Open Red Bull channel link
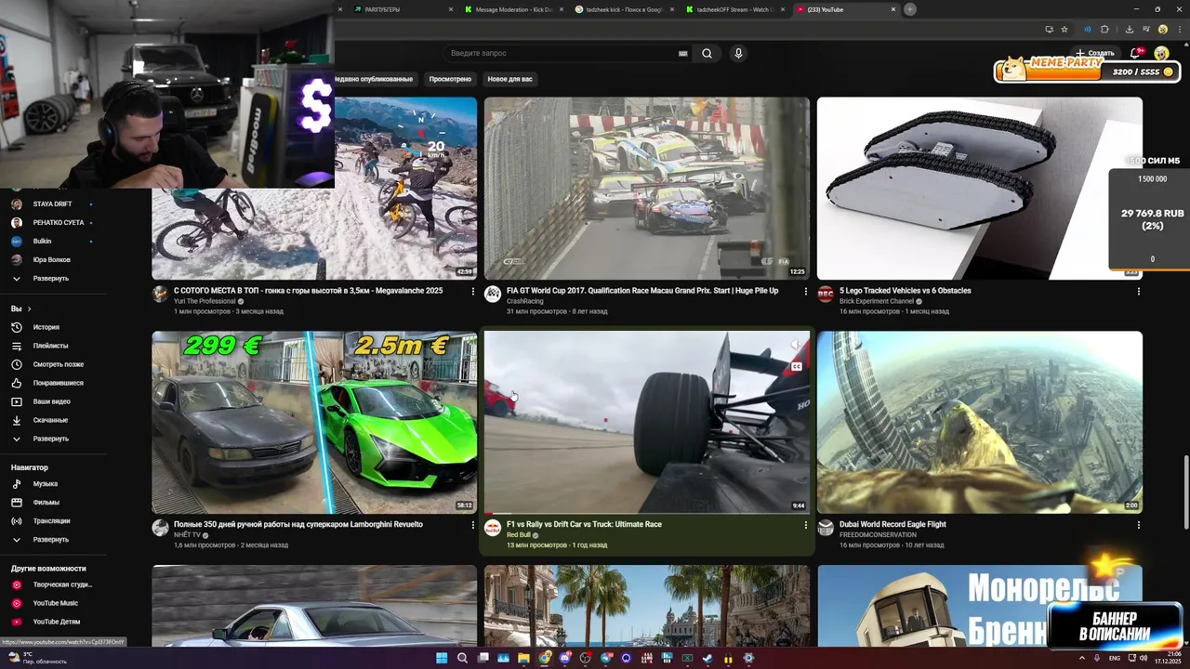 coord(518,535)
